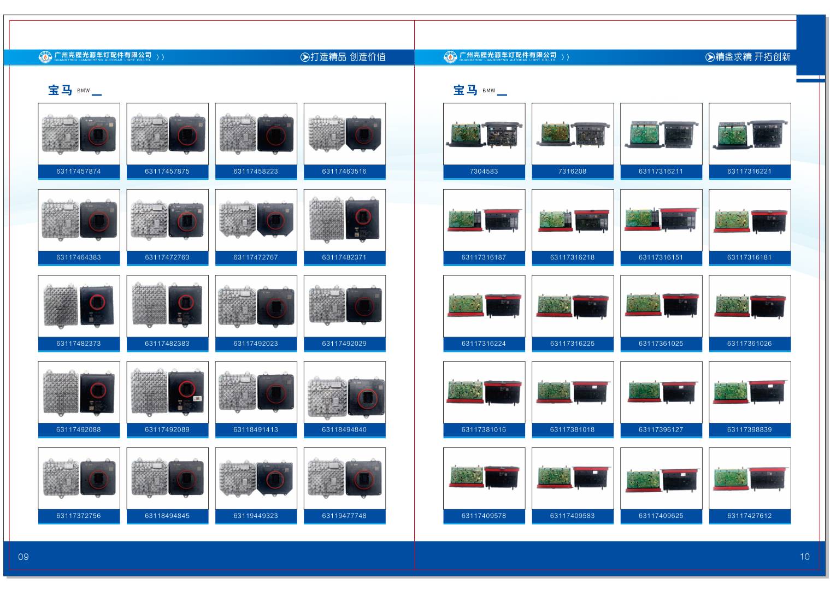Open the 63117316151 module photo
Screen dimensions: 830x590
(x=661, y=220)
